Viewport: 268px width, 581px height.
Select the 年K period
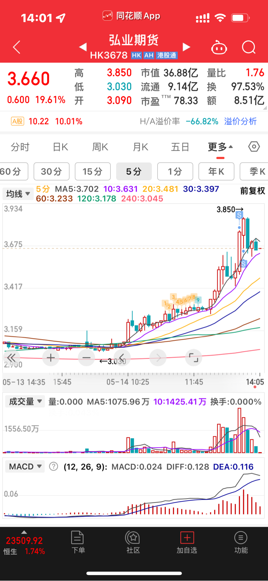click(216, 171)
